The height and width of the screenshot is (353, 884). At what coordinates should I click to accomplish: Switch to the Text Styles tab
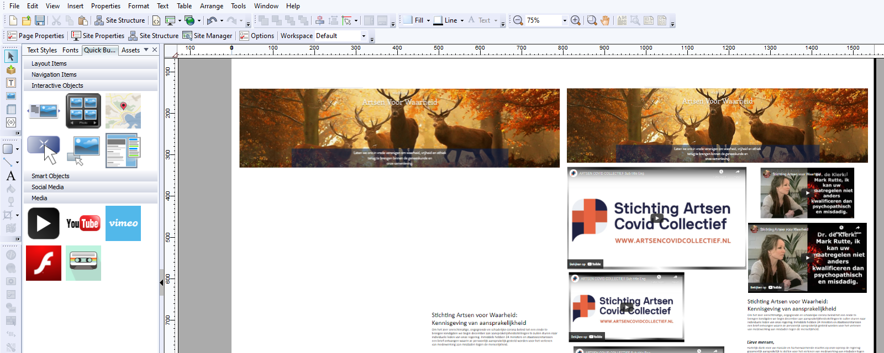[42, 50]
